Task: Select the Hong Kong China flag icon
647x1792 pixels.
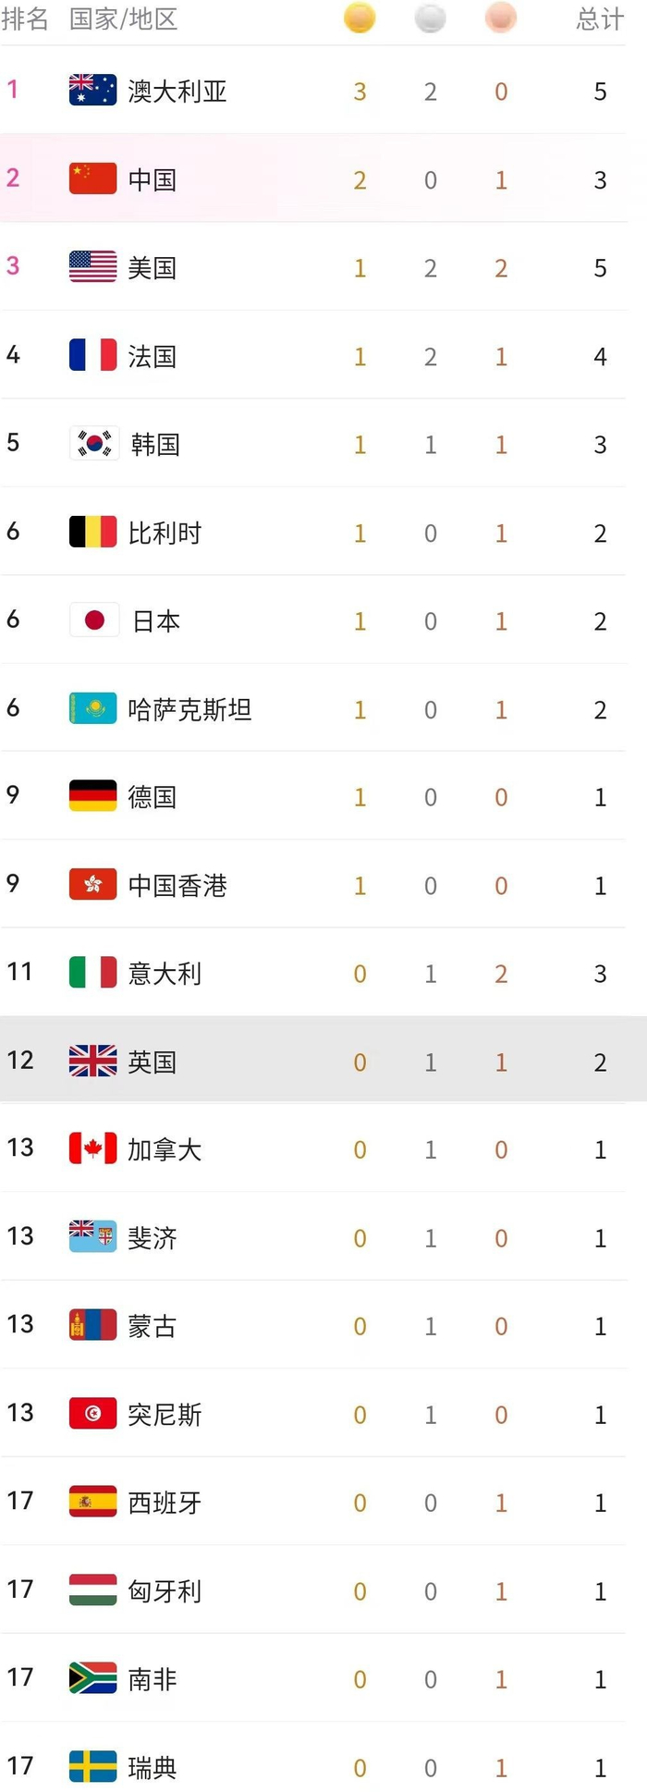Action: 92,884
